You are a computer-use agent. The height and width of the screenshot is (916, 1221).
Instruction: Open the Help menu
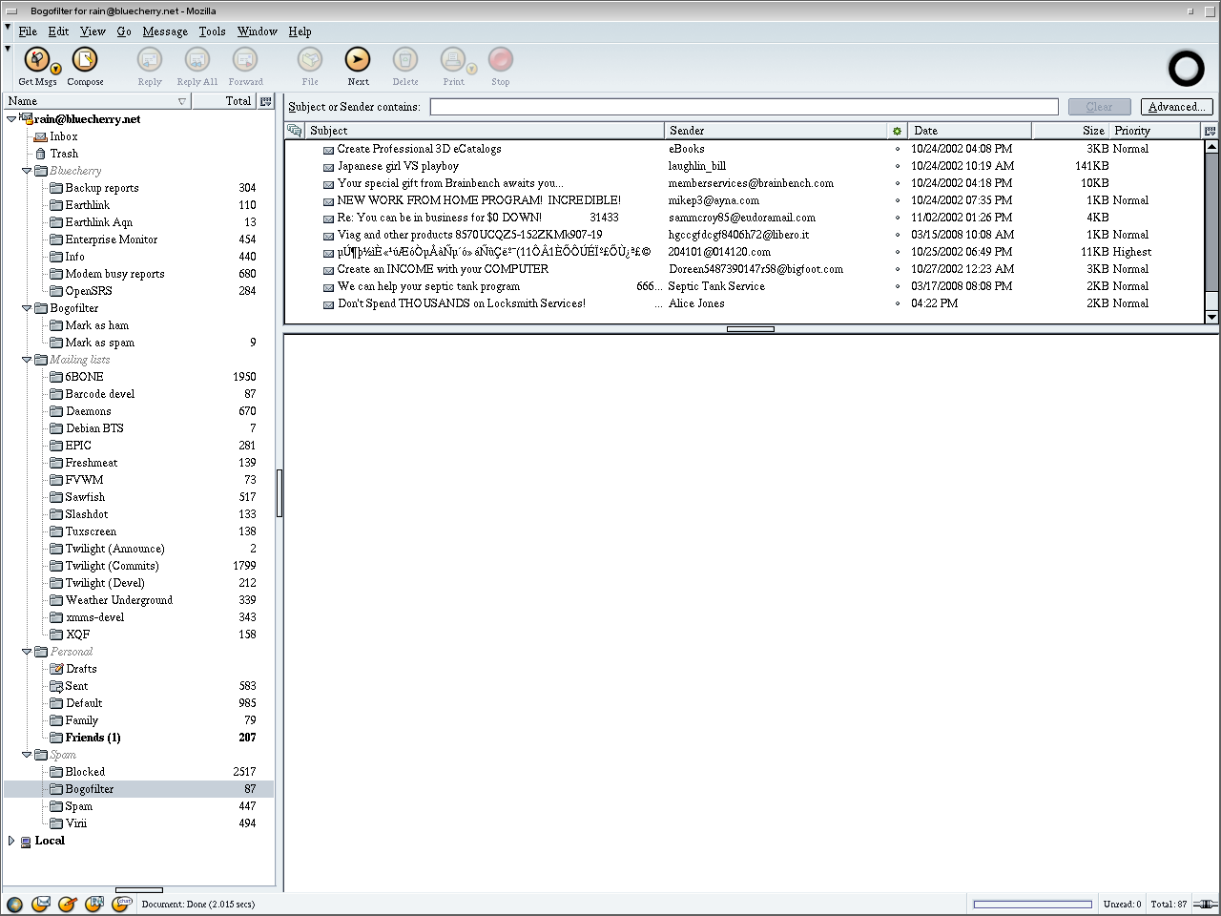[x=300, y=31]
